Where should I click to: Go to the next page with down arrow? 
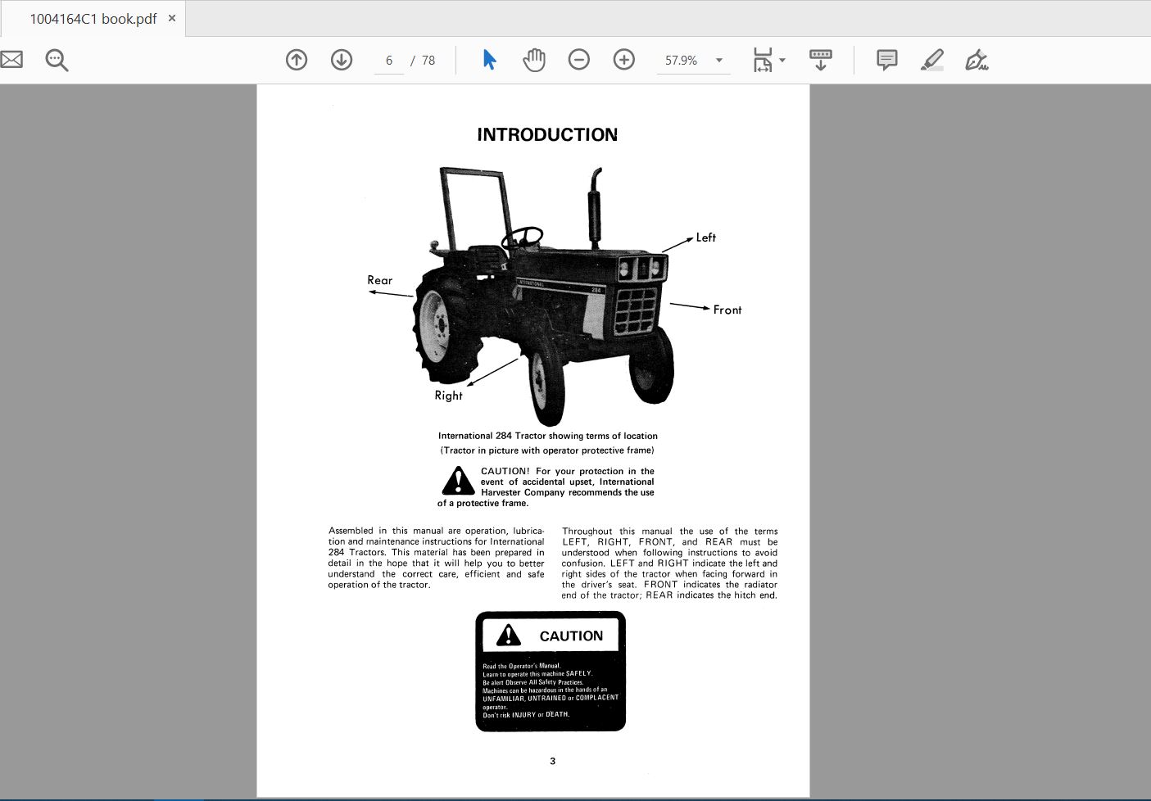coord(341,59)
